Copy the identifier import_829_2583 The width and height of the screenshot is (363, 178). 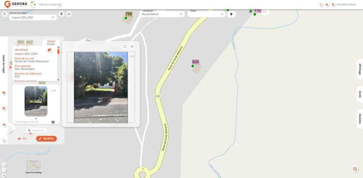tap(50, 50)
